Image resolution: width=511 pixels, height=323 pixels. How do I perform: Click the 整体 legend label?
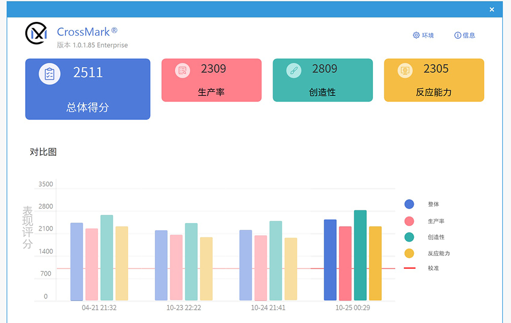pos(433,204)
